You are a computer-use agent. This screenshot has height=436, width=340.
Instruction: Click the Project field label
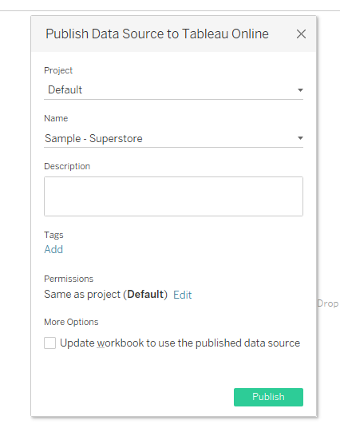[58, 70]
